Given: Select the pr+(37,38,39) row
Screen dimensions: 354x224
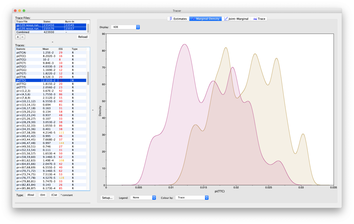Looking at the screenshot, I should point(51,133).
